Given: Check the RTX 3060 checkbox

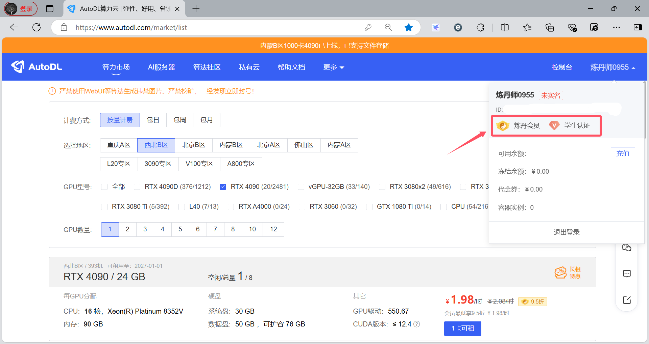Looking at the screenshot, I should coord(302,207).
